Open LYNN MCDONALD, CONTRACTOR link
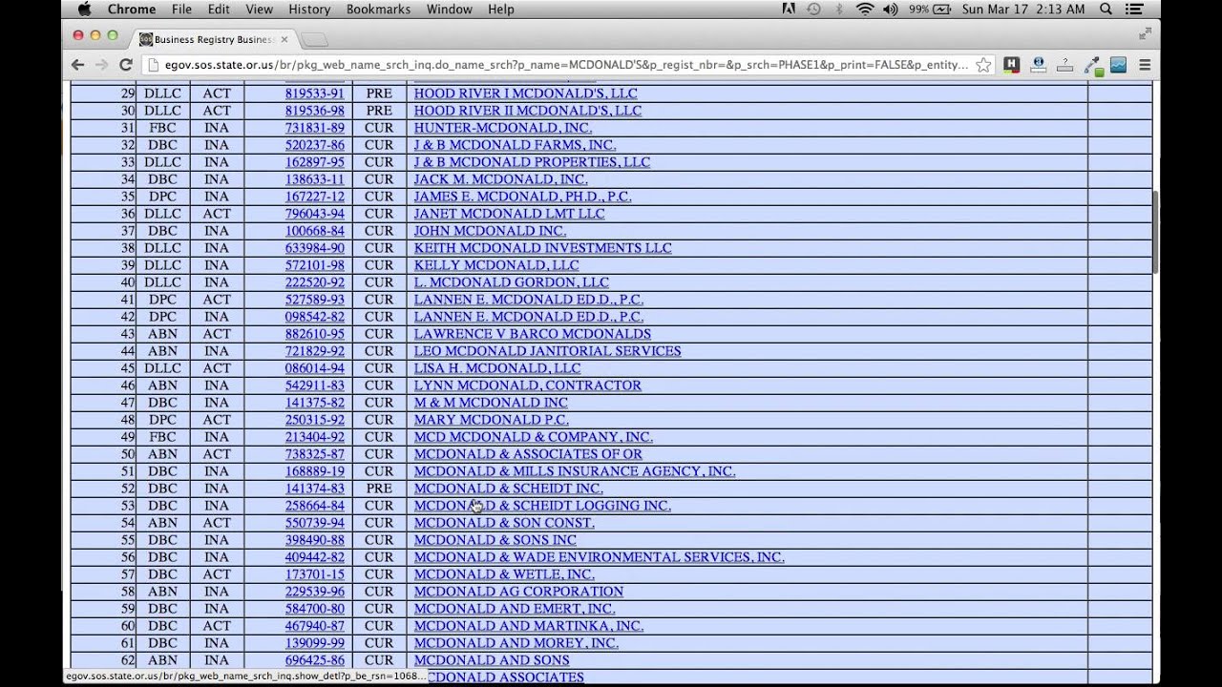The width and height of the screenshot is (1222, 687). pyautogui.click(x=527, y=385)
